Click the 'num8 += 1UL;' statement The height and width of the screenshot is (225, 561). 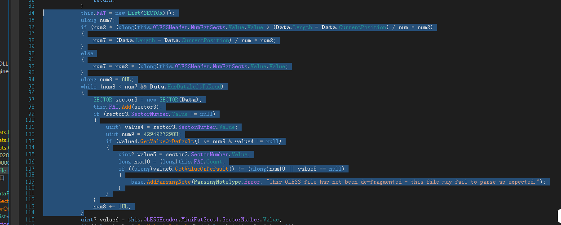(x=112, y=207)
